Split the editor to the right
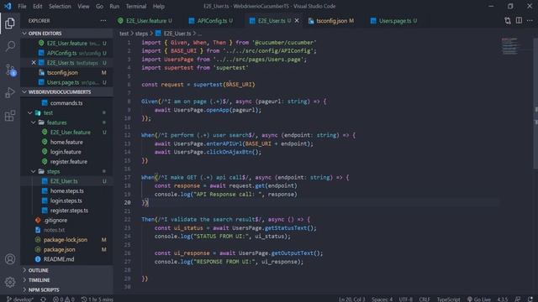This screenshot has height=302, width=538. point(519,20)
